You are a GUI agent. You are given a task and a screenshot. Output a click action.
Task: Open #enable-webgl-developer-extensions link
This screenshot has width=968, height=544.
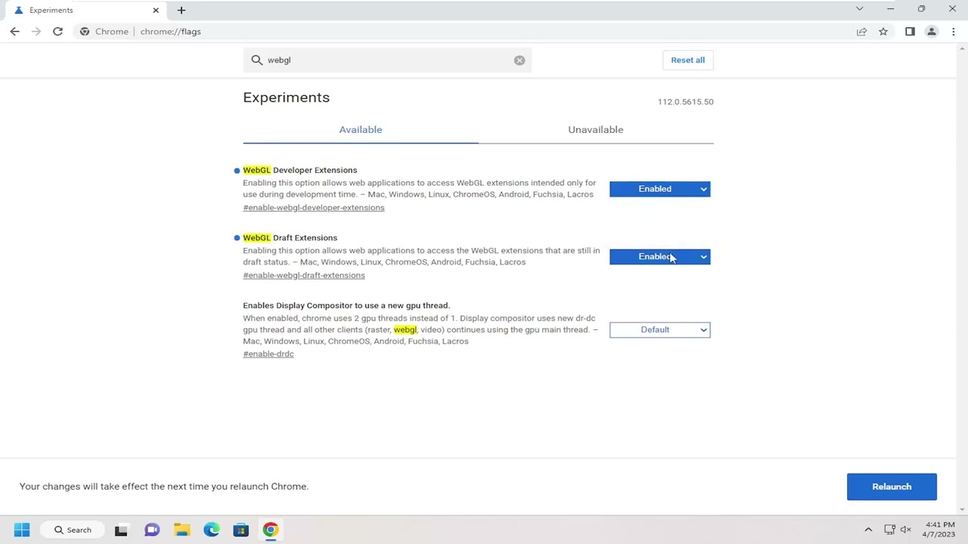[314, 208]
